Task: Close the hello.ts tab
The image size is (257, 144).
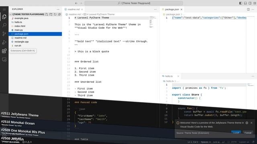Action: click(178, 76)
